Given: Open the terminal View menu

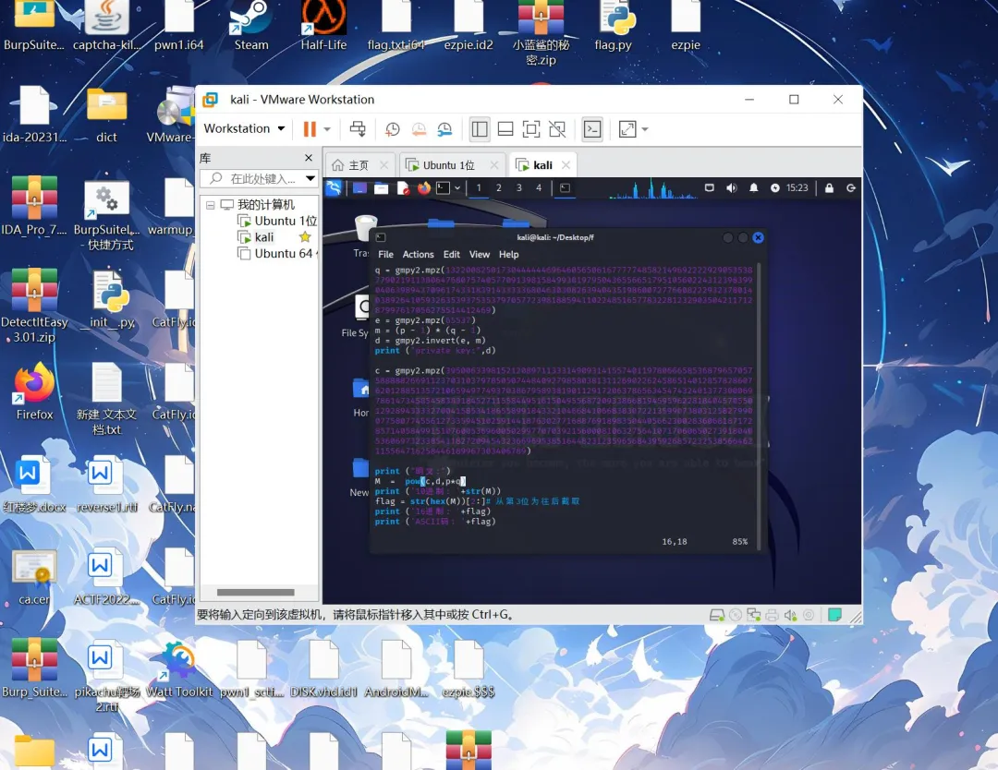Looking at the screenshot, I should [x=480, y=254].
